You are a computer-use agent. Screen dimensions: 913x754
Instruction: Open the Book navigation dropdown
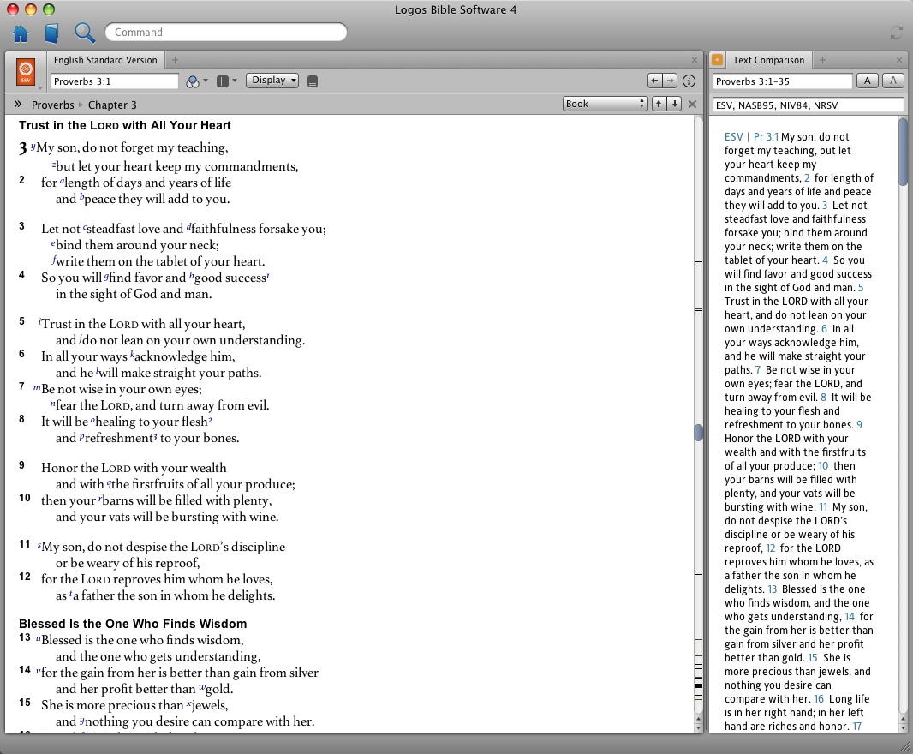(x=605, y=104)
